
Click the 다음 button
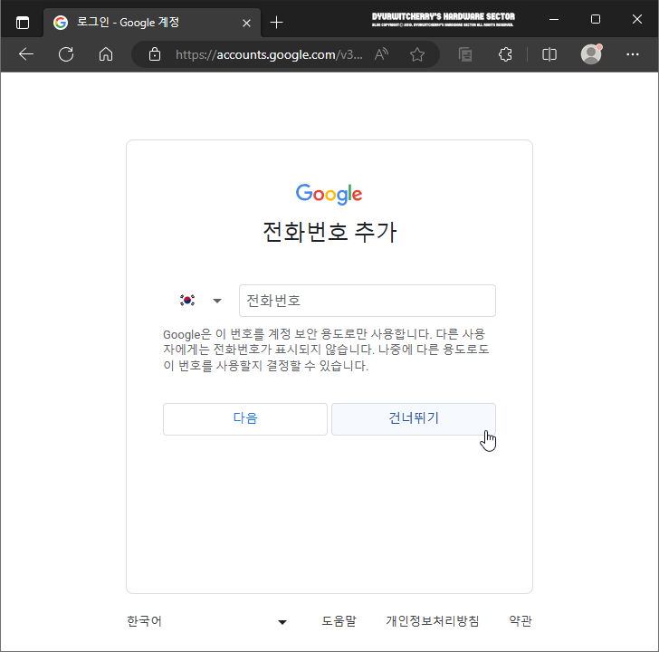pos(245,419)
